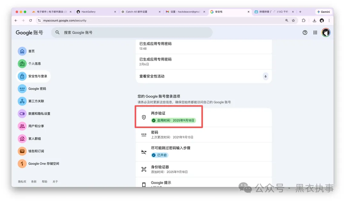The image size is (345, 202).
Task: Open Google 密码 sidebar icon
Action: pyautogui.click(x=22, y=89)
